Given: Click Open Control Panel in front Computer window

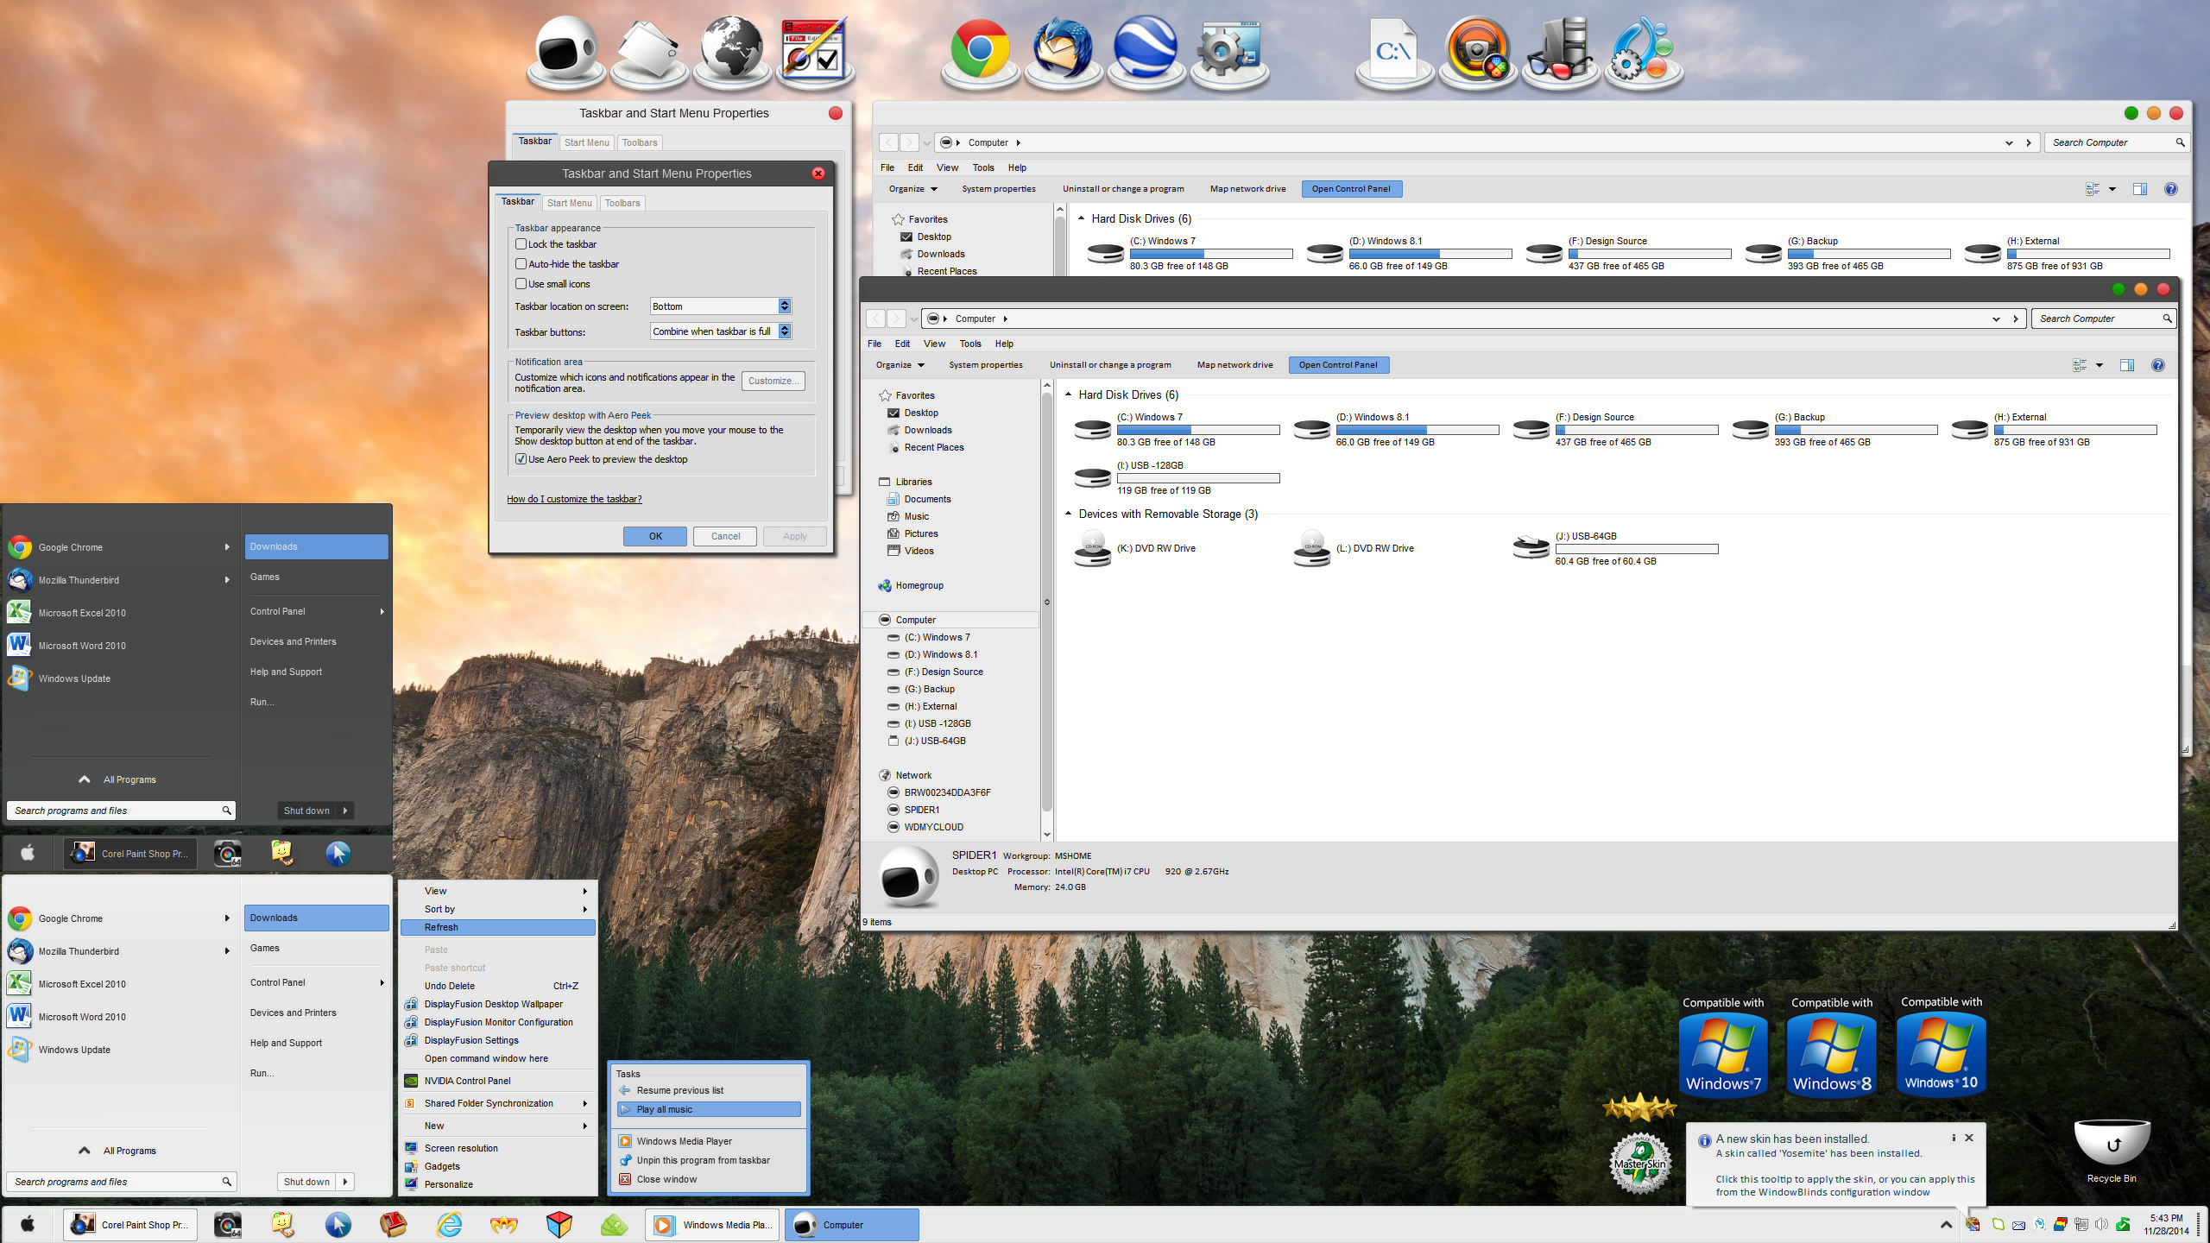Looking at the screenshot, I should click(1338, 365).
